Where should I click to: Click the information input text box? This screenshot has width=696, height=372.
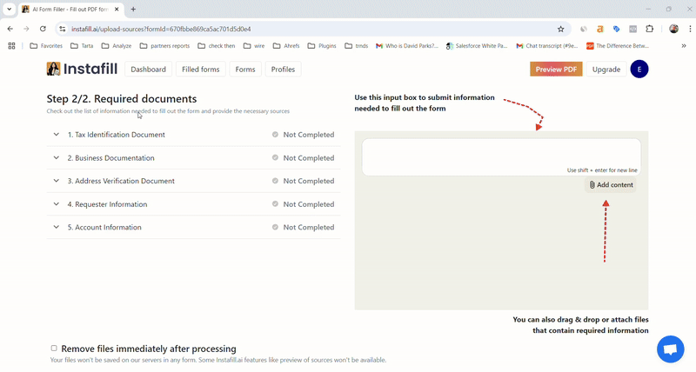click(x=500, y=154)
